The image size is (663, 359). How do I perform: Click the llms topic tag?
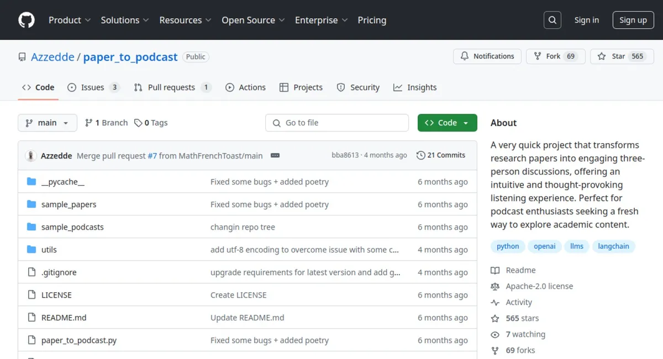(x=577, y=246)
